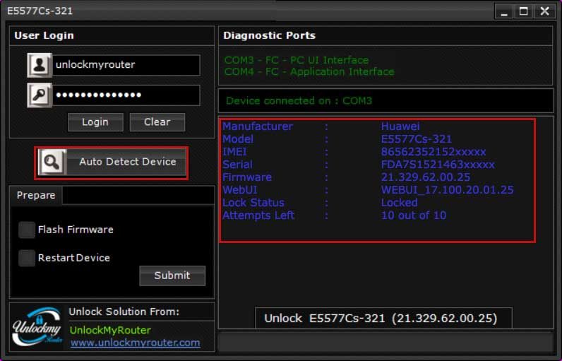Minimize the E5577Cs-321 window
Viewport: 562px width, 361px height.
point(505,11)
